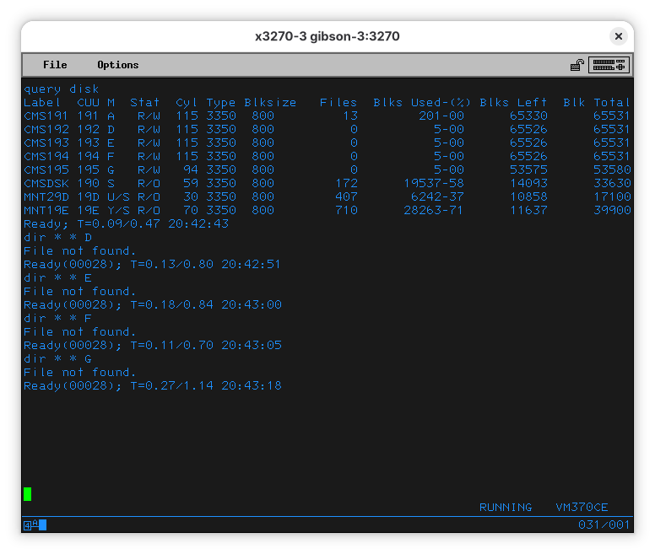Click the first 'File not found.' message
This screenshot has width=655, height=554.
(x=79, y=250)
